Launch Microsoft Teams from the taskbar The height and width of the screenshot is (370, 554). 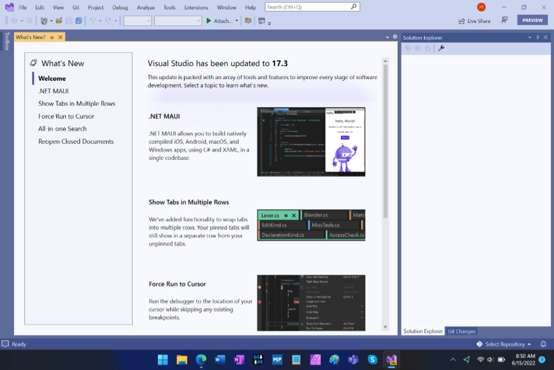[x=353, y=359]
